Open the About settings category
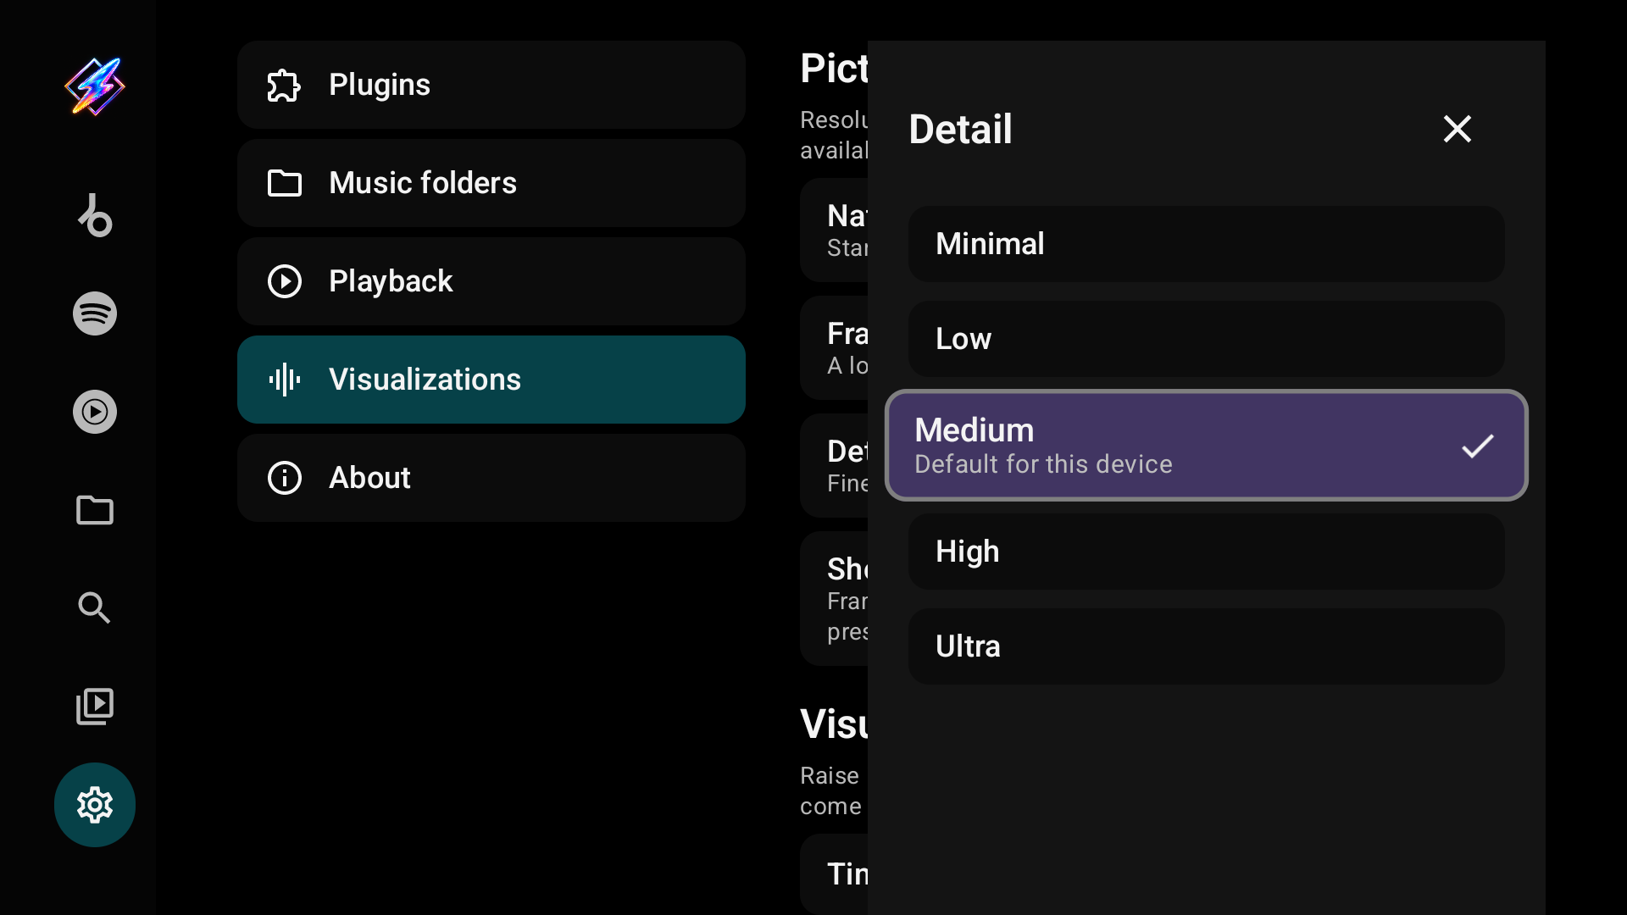1627x915 pixels. pos(491,478)
